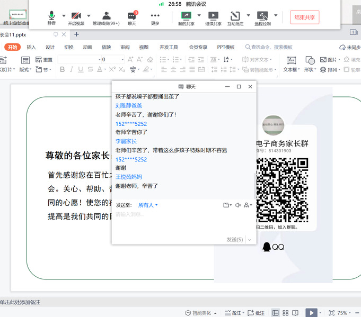Start 新的共享 screen share

(x=186, y=16)
